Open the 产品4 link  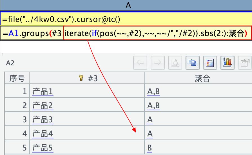(x=43, y=134)
